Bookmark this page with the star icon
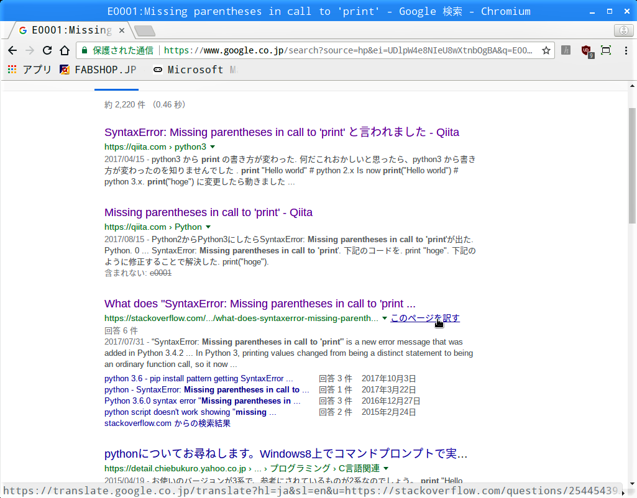 point(546,50)
